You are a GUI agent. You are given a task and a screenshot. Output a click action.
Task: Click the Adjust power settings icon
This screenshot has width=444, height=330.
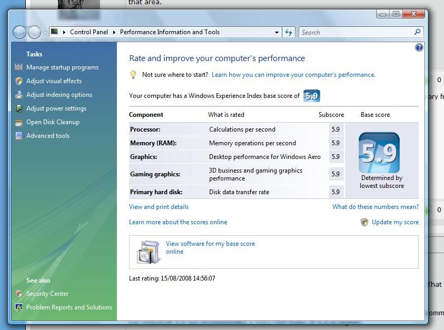click(19, 108)
